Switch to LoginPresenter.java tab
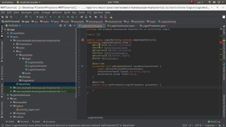This screenshot has width=226, height=127. pyautogui.click(x=154, y=26)
